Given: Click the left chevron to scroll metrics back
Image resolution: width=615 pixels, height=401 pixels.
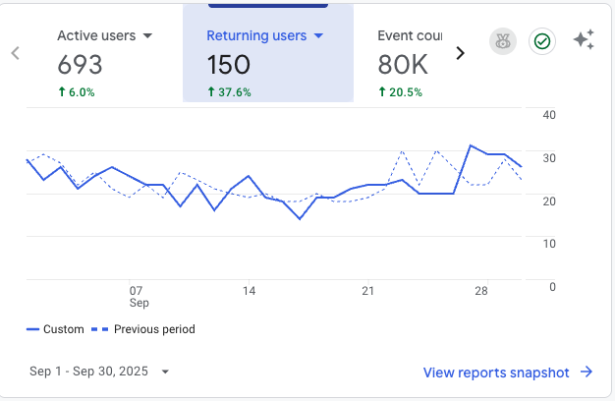Looking at the screenshot, I should pyautogui.click(x=16, y=53).
